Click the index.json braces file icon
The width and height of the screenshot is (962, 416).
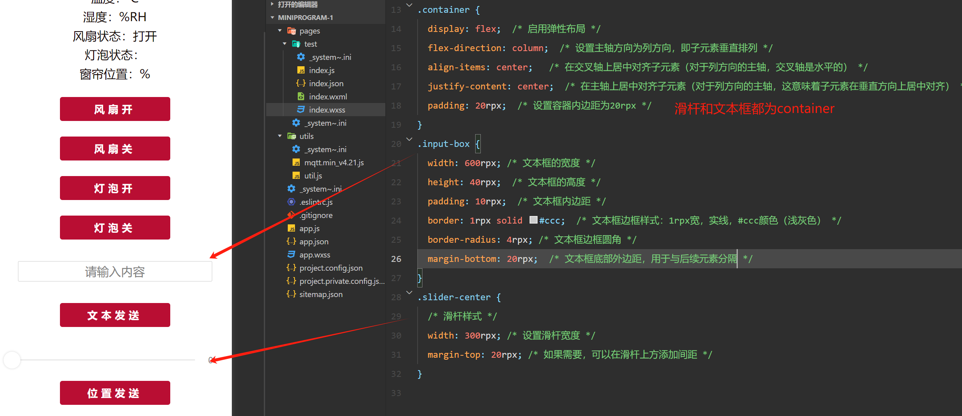(301, 83)
